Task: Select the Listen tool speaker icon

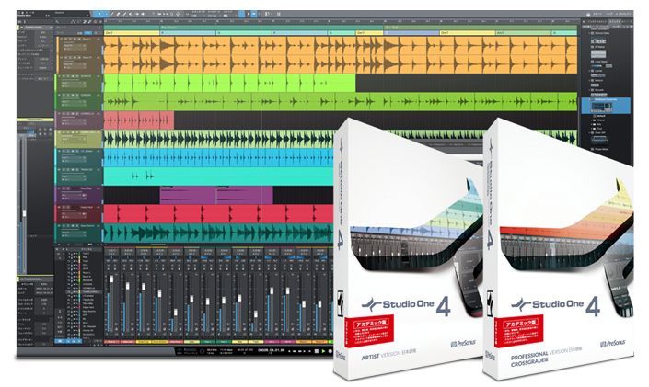Action: 143,14
